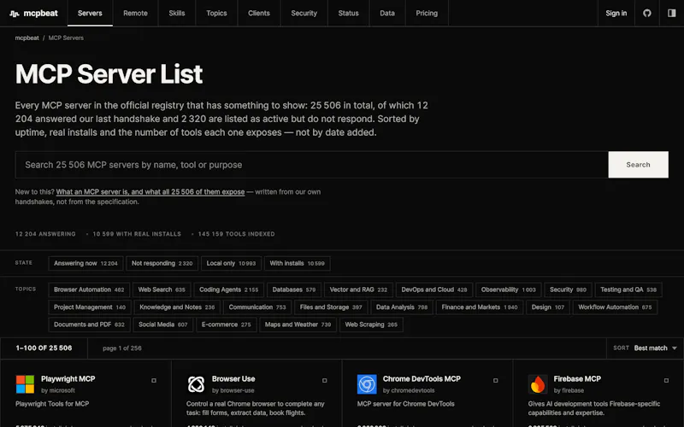Filter by Local only state
Viewport: 684px width, 427px height.
231,263
